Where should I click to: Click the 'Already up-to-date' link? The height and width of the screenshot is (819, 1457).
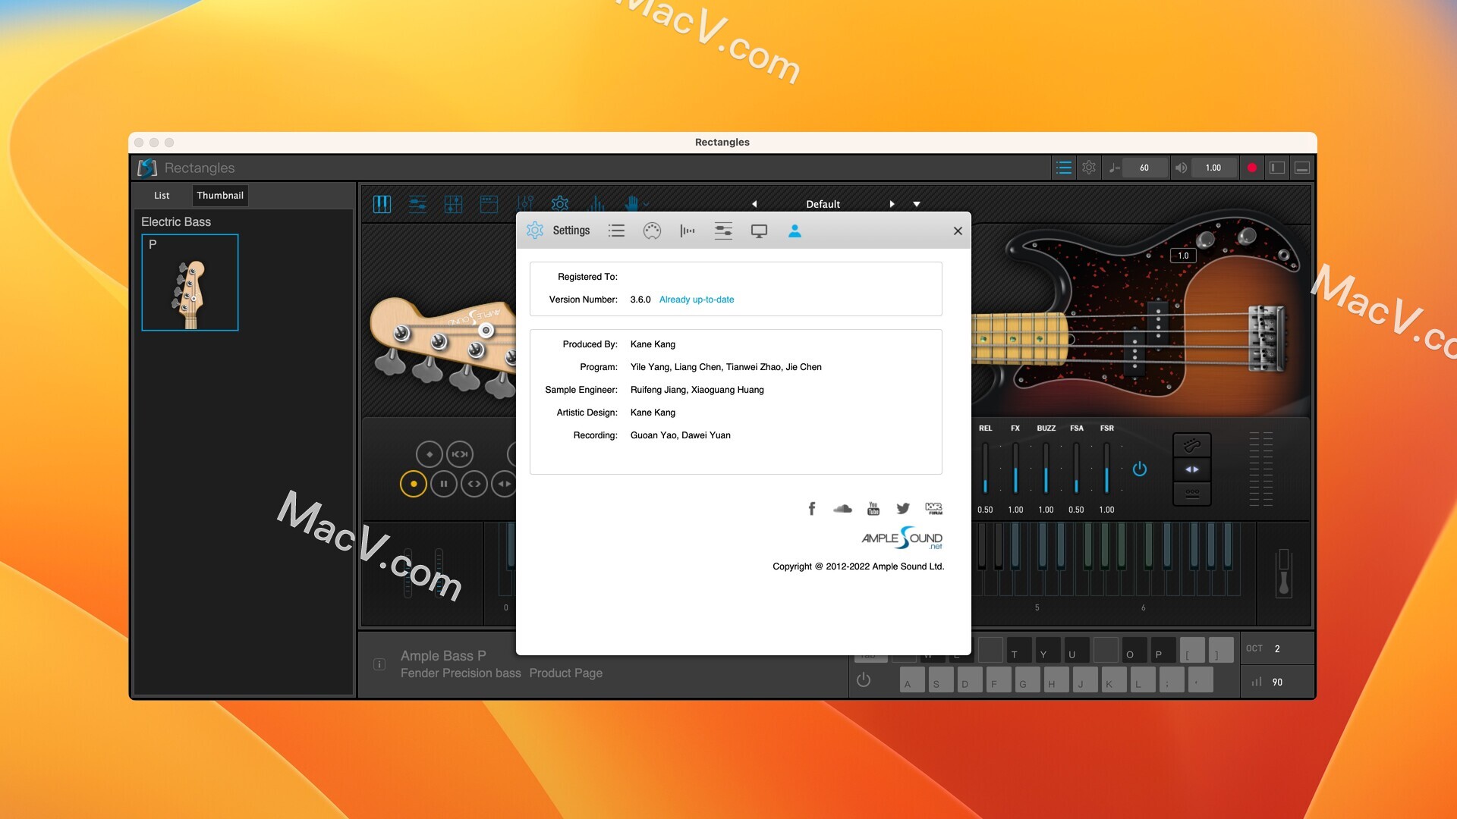point(697,300)
